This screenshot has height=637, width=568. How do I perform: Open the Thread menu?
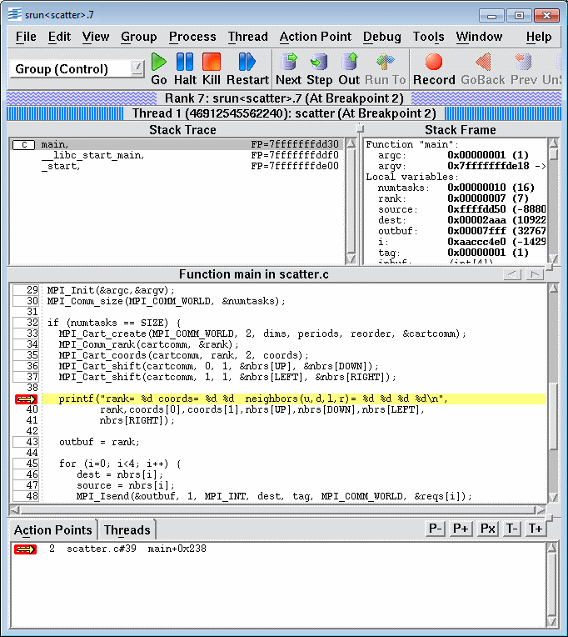click(247, 37)
